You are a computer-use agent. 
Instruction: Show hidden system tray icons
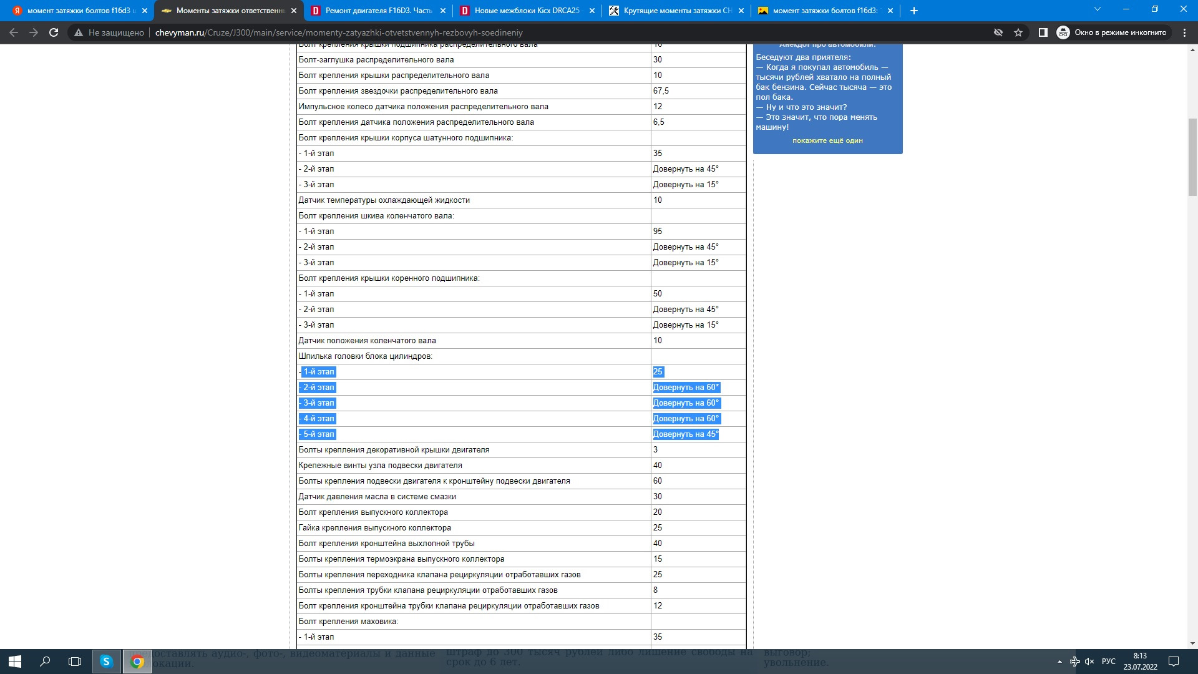click(x=1059, y=662)
